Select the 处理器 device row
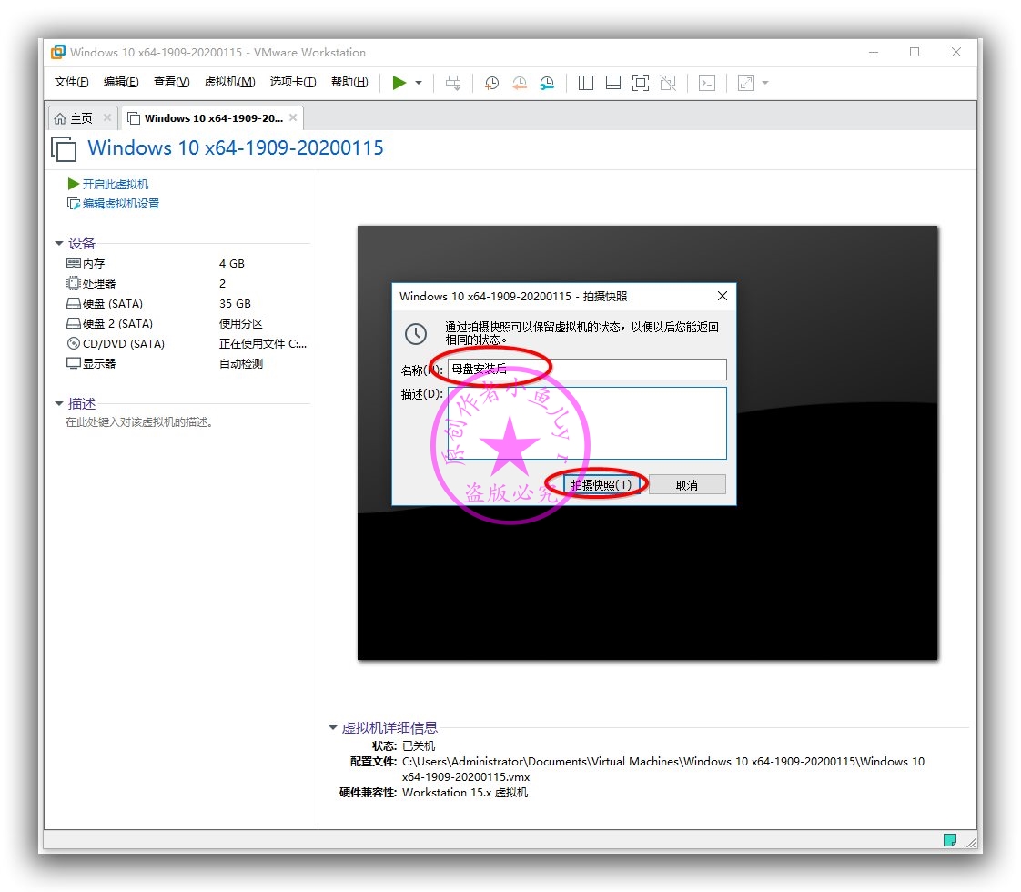1021x892 pixels. coord(187,284)
